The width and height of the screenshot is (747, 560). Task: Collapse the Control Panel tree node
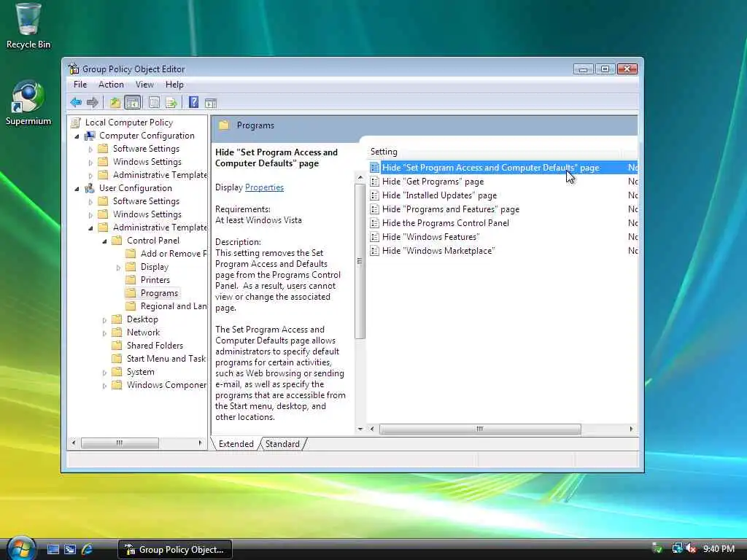tap(104, 241)
